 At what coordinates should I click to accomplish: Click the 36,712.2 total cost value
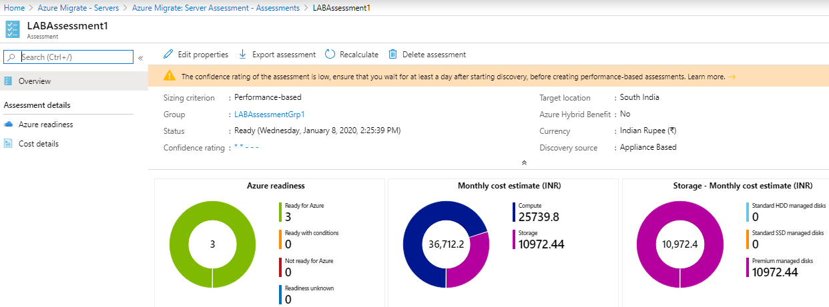(x=446, y=244)
